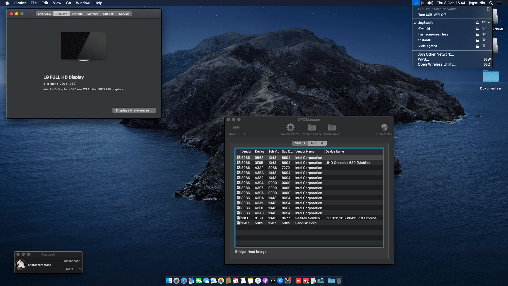Click Disconnect in the Anydesk window
Screen dimensions: 508x286
[72, 261]
